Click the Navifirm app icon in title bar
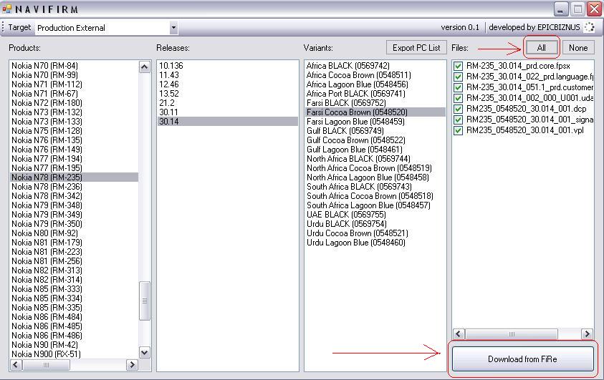The image size is (604, 380). 6,9
